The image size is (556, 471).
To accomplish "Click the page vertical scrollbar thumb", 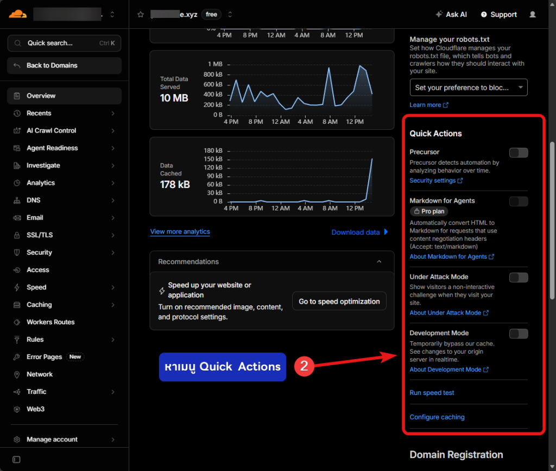I will (x=552, y=221).
